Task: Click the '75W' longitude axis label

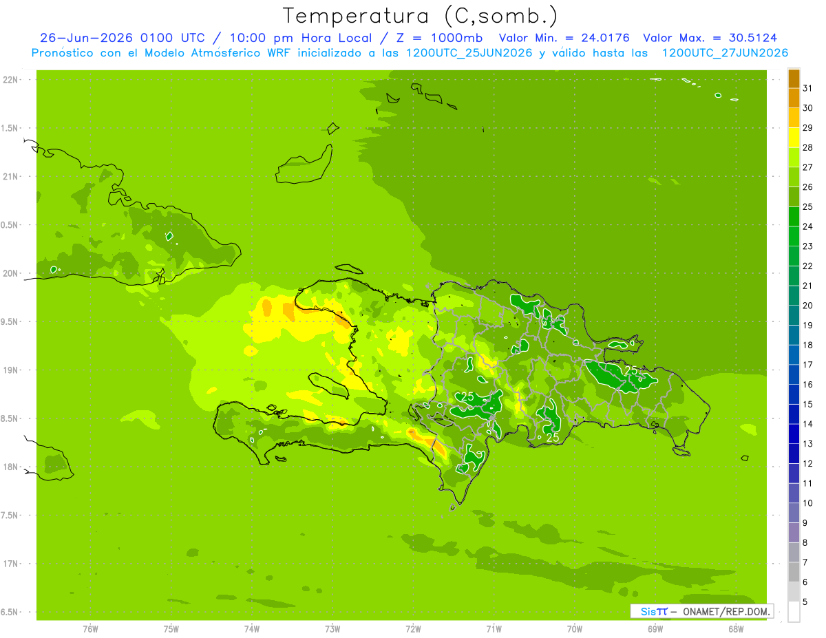Action: (171, 629)
